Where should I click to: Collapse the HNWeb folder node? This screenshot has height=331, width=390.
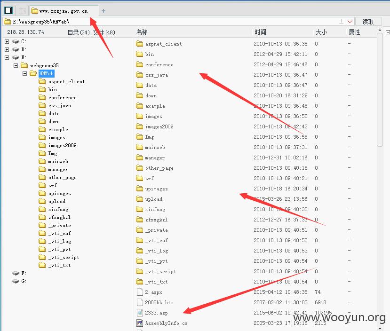[24, 73]
